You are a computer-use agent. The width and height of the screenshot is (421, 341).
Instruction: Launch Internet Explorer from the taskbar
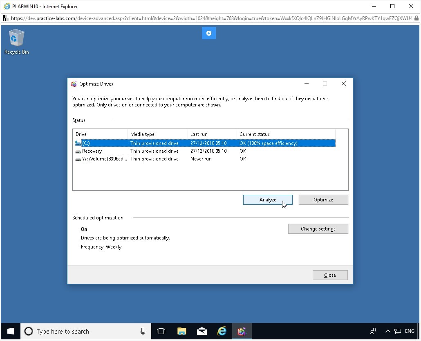click(x=222, y=331)
